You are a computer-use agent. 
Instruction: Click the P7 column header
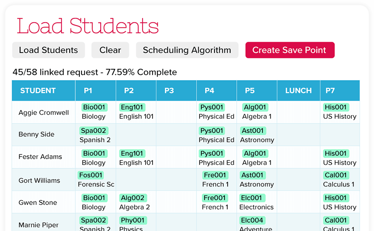[x=330, y=90]
